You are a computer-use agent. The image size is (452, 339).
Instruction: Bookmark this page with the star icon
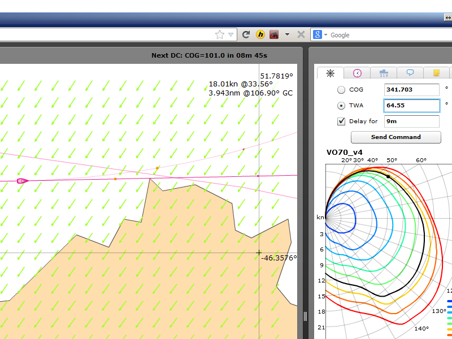[x=220, y=35]
